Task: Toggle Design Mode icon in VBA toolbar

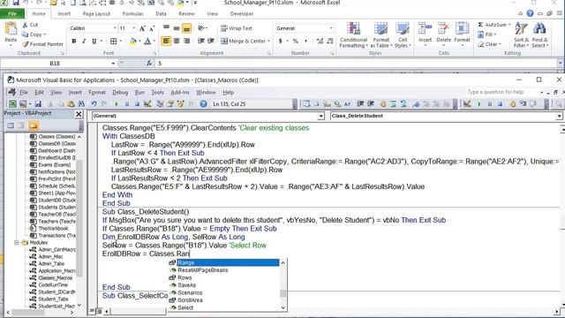Action: 147,104
